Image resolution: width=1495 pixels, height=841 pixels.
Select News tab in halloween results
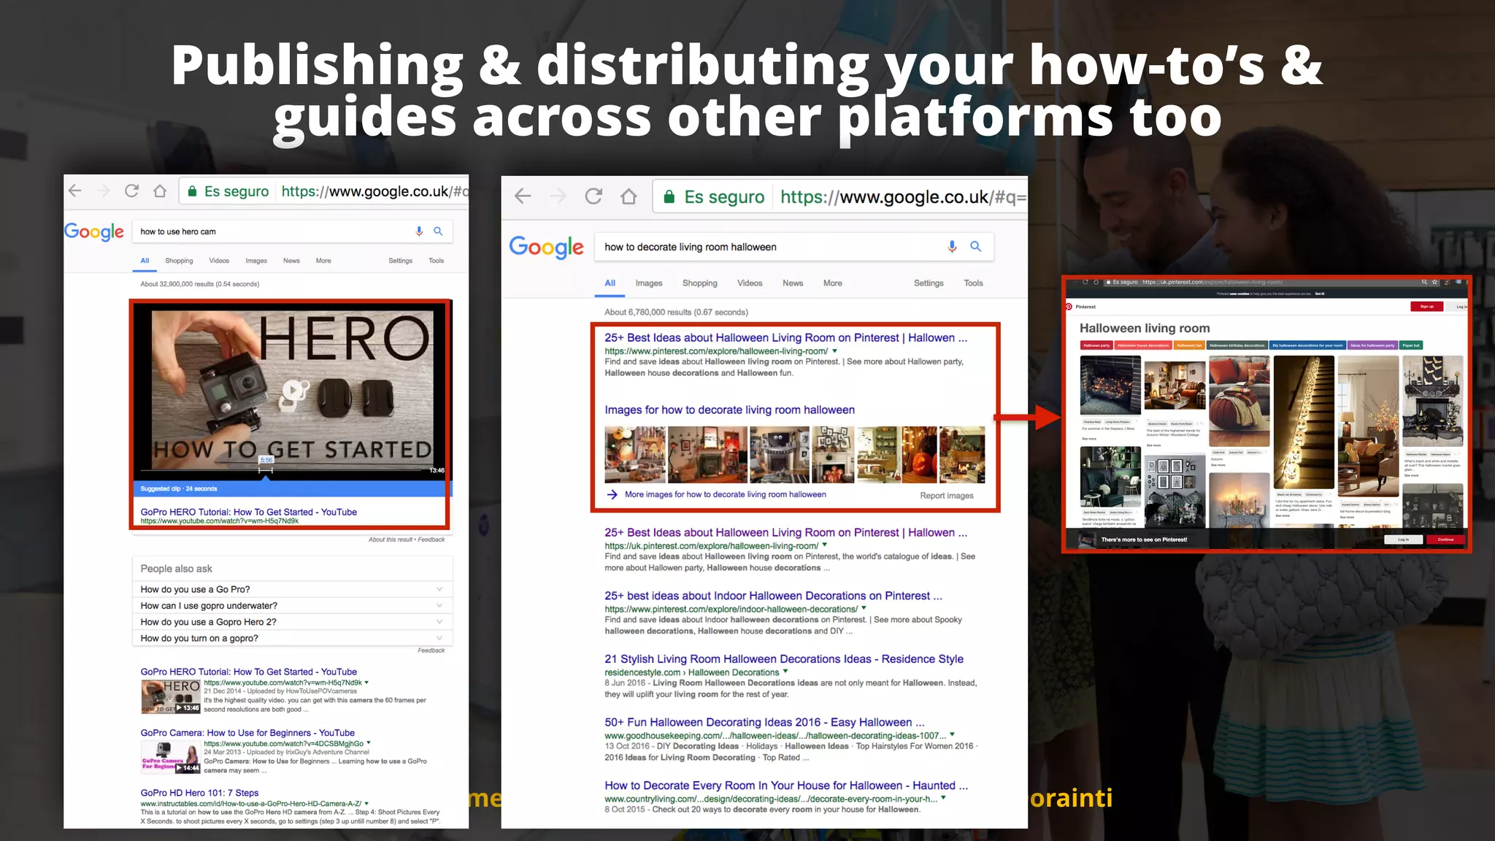(793, 283)
